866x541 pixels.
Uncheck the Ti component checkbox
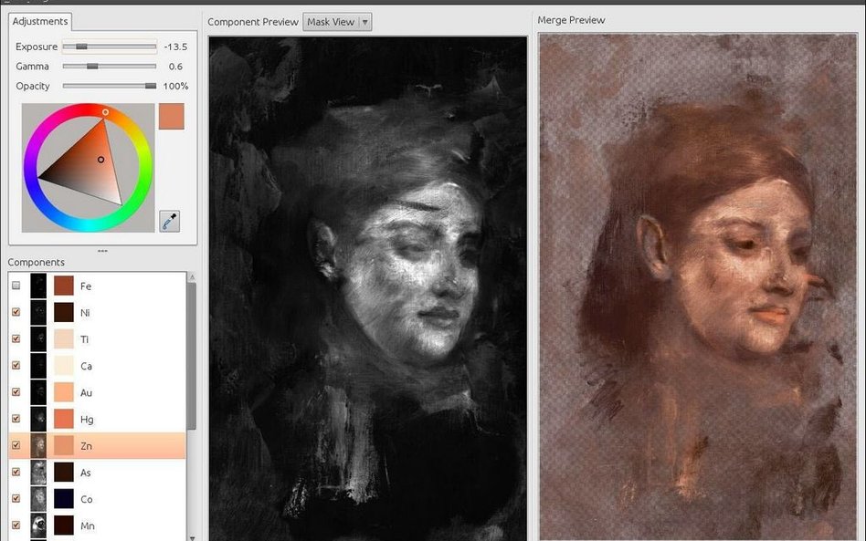(x=16, y=338)
